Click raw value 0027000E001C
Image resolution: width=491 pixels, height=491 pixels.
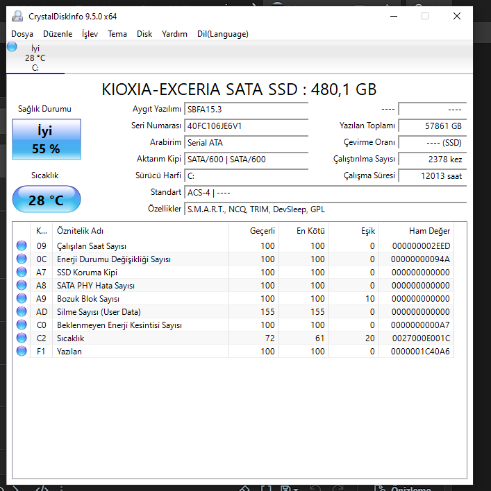click(x=421, y=338)
